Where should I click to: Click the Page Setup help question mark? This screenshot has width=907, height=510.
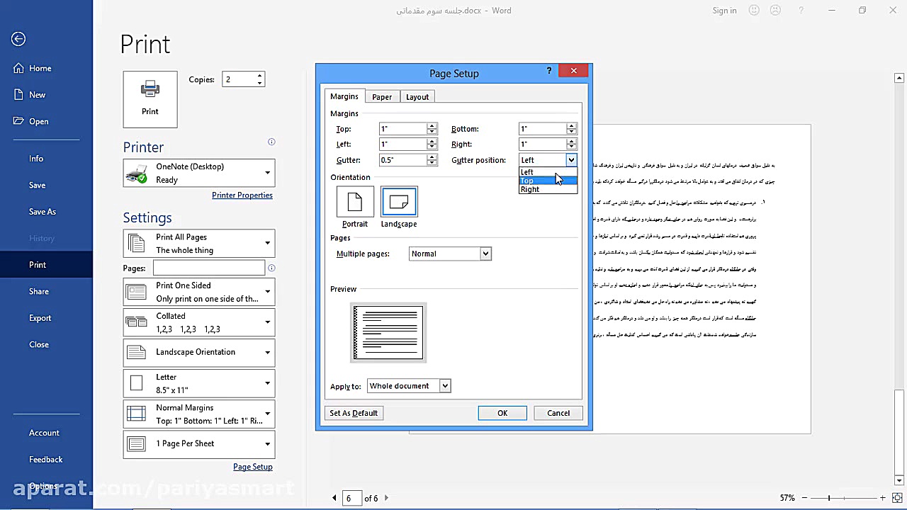tap(549, 71)
